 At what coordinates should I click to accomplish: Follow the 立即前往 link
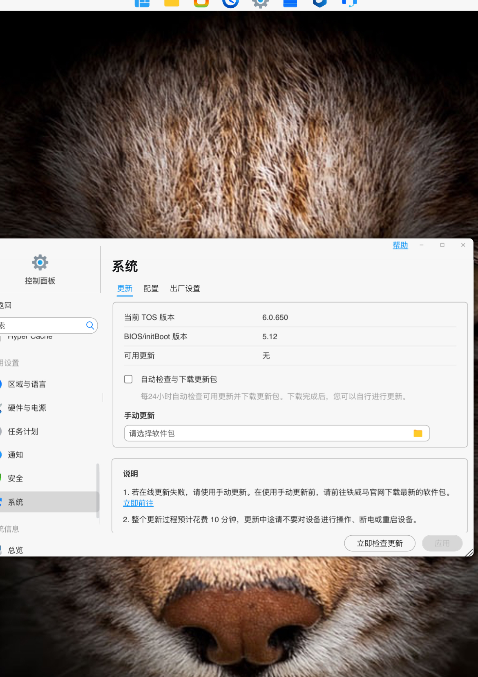(x=138, y=503)
